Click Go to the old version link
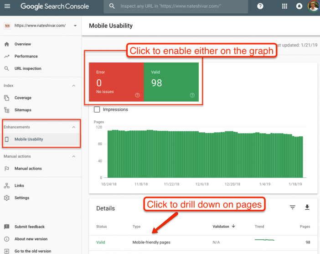The height and width of the screenshot is (254, 320). (x=33, y=251)
